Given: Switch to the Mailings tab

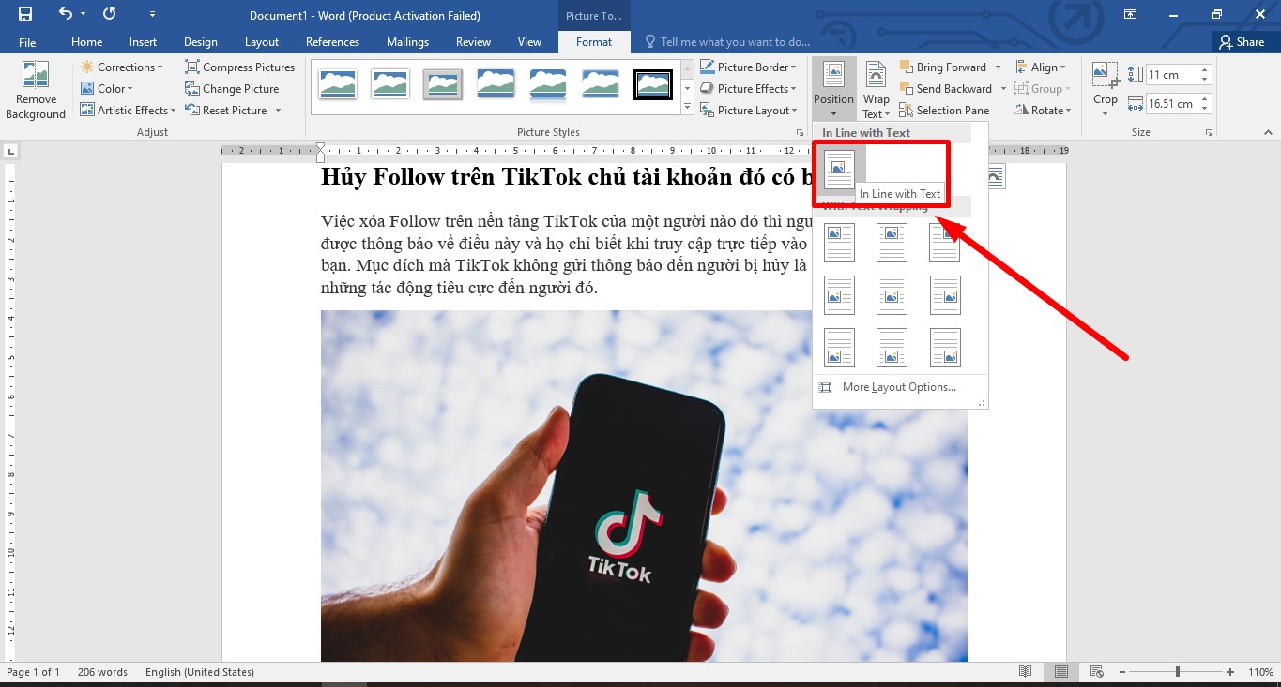Looking at the screenshot, I should click(407, 42).
